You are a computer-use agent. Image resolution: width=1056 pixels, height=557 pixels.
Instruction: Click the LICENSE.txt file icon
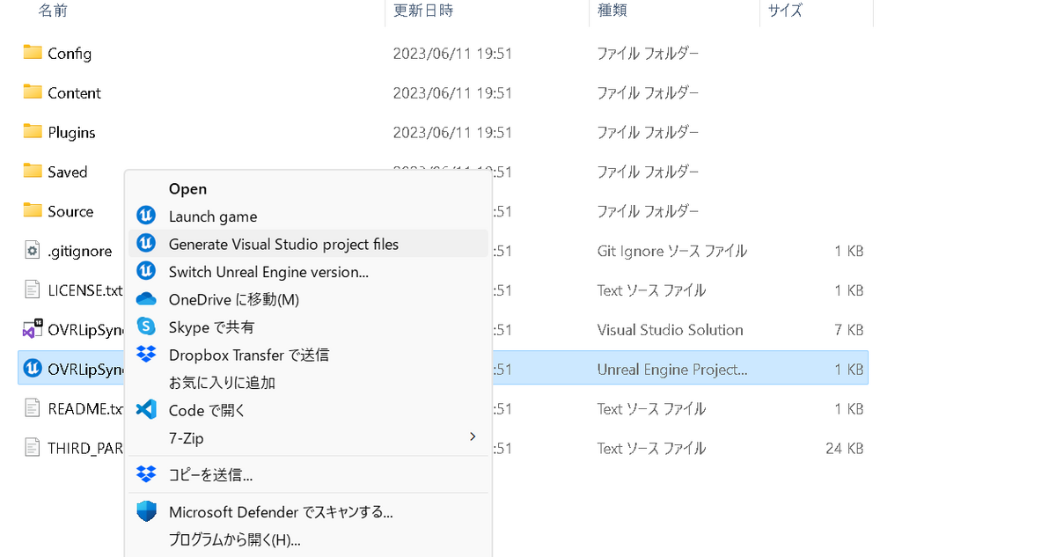click(x=33, y=289)
